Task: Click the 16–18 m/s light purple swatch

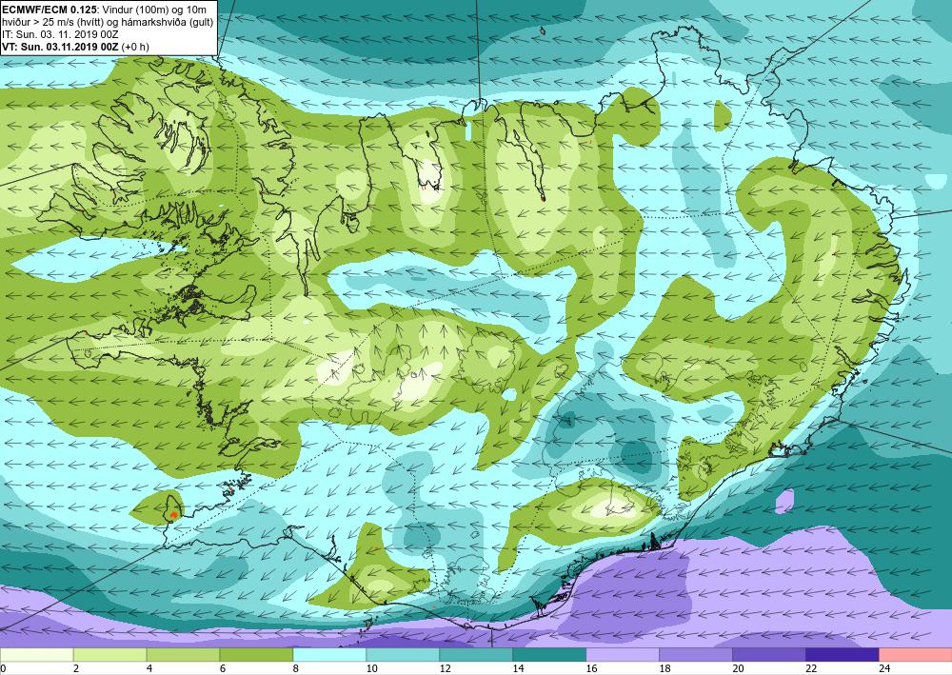Action: [x=623, y=654]
